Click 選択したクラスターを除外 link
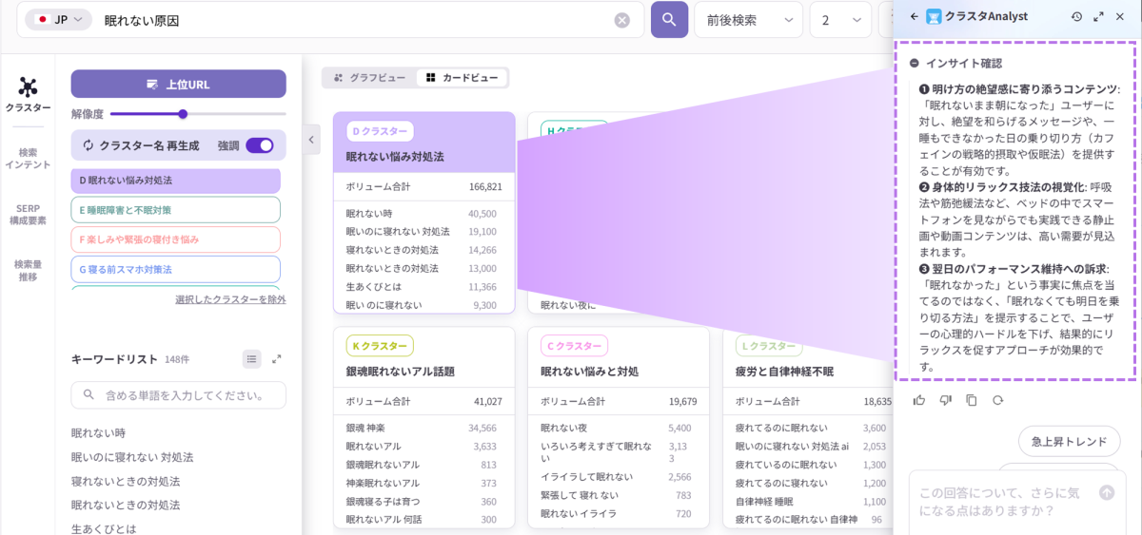Viewport: 1142px width, 535px height. pos(230,299)
